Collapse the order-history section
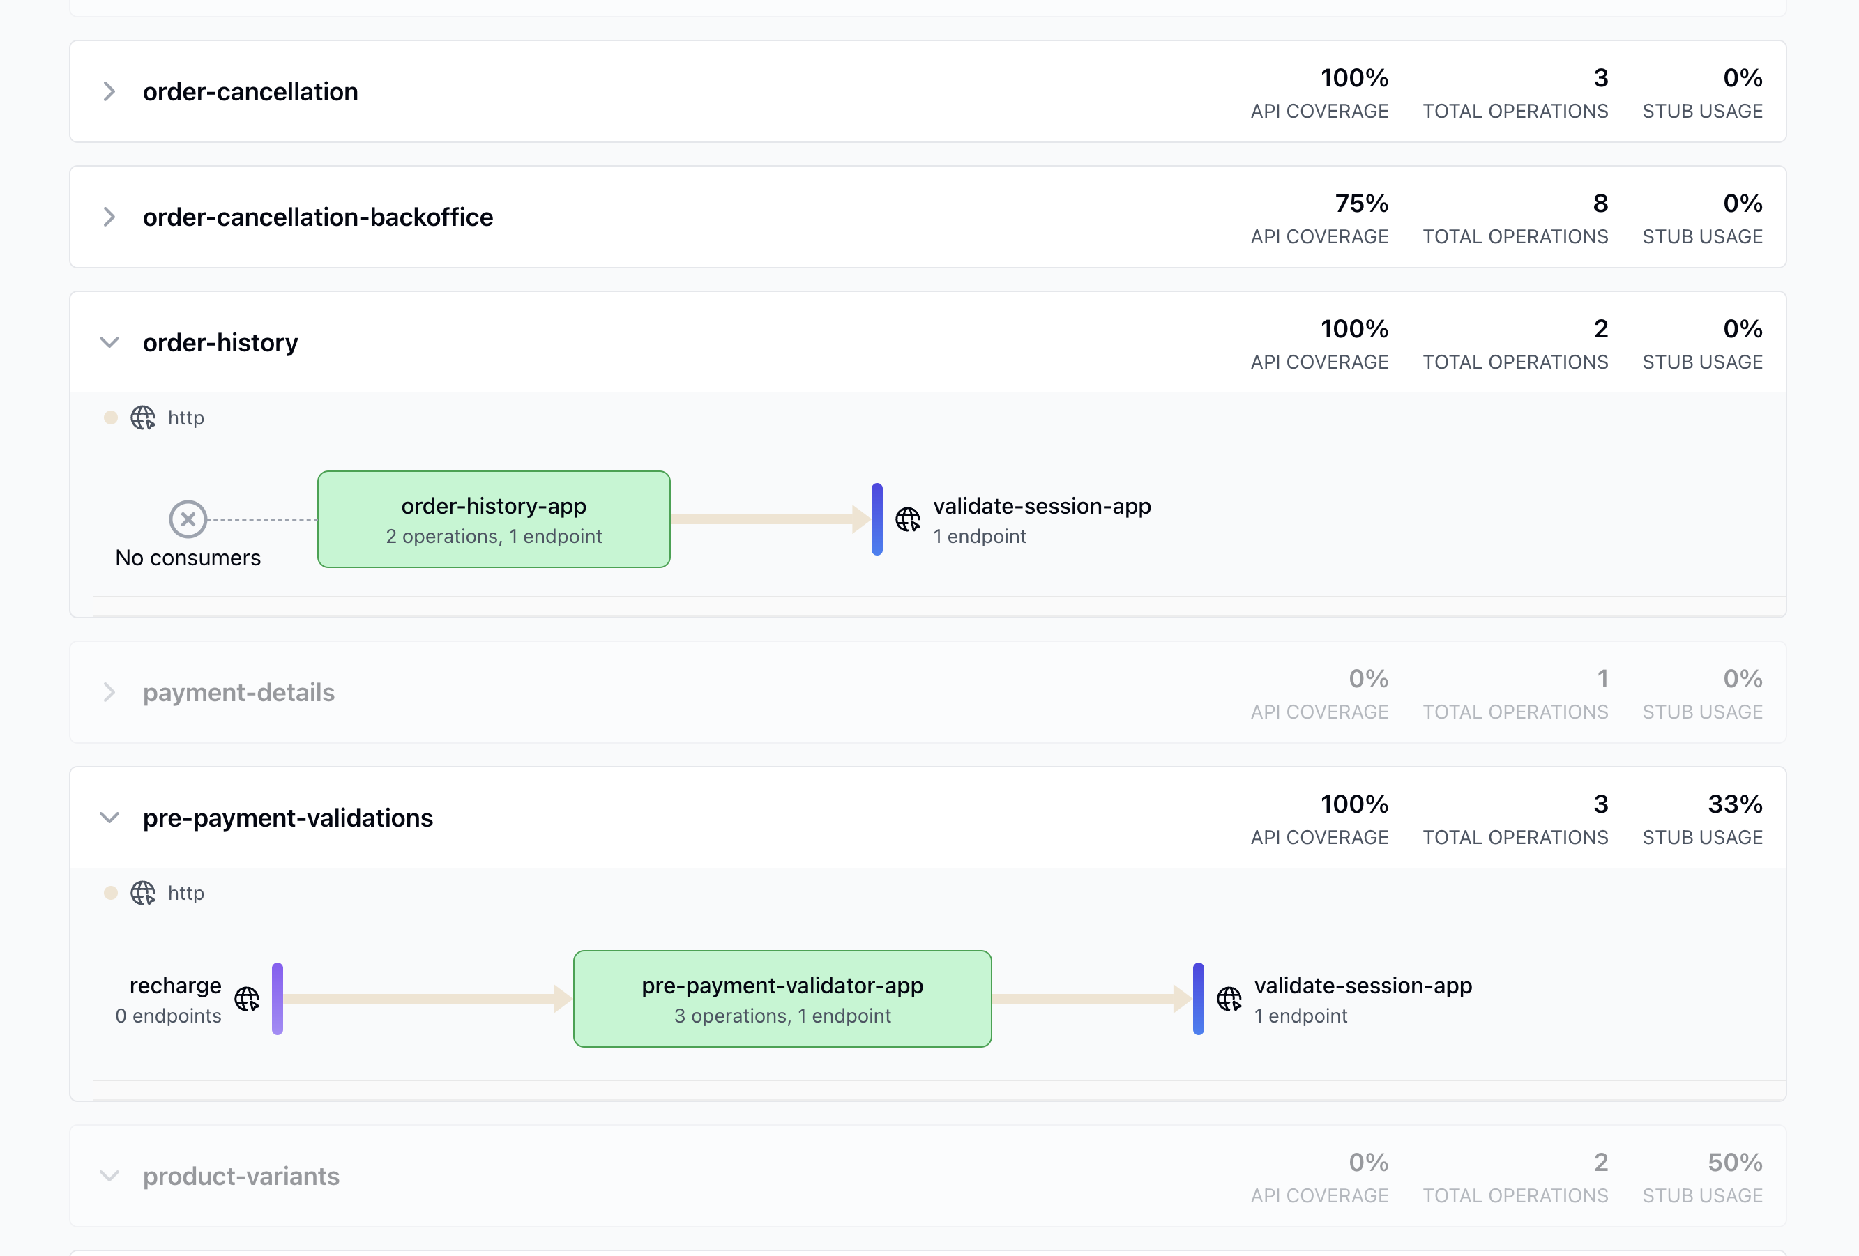This screenshot has height=1256, width=1859. [x=109, y=343]
